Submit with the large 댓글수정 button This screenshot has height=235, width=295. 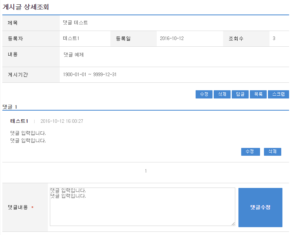(x=260, y=207)
